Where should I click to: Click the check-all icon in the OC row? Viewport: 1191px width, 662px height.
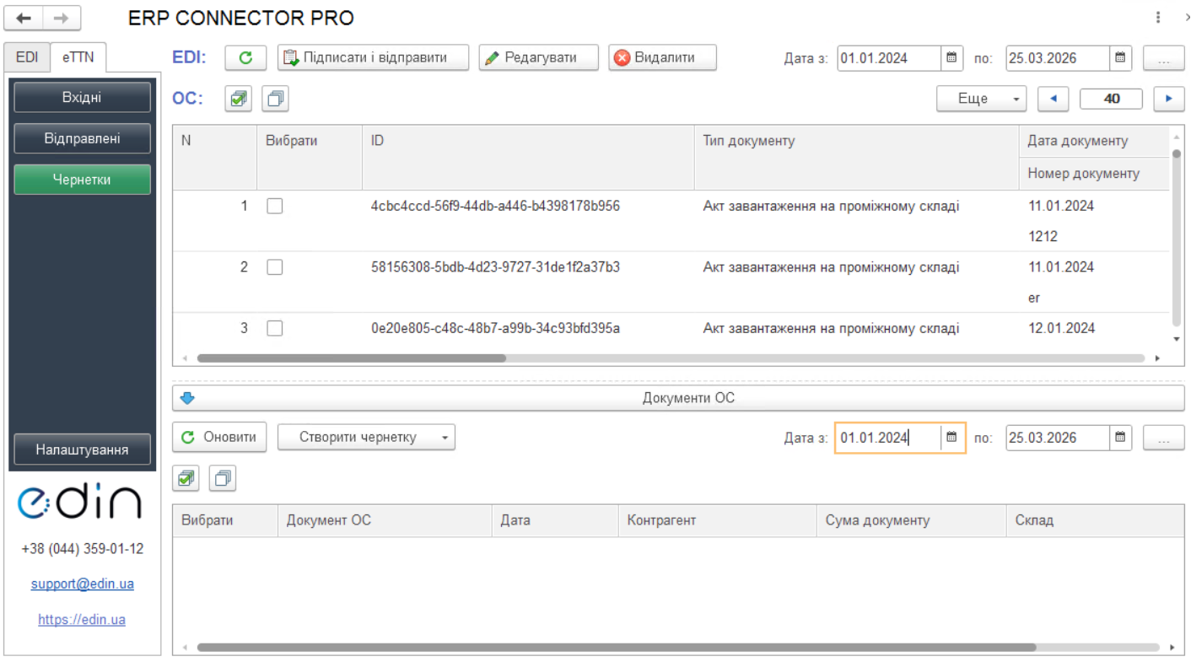click(x=239, y=99)
